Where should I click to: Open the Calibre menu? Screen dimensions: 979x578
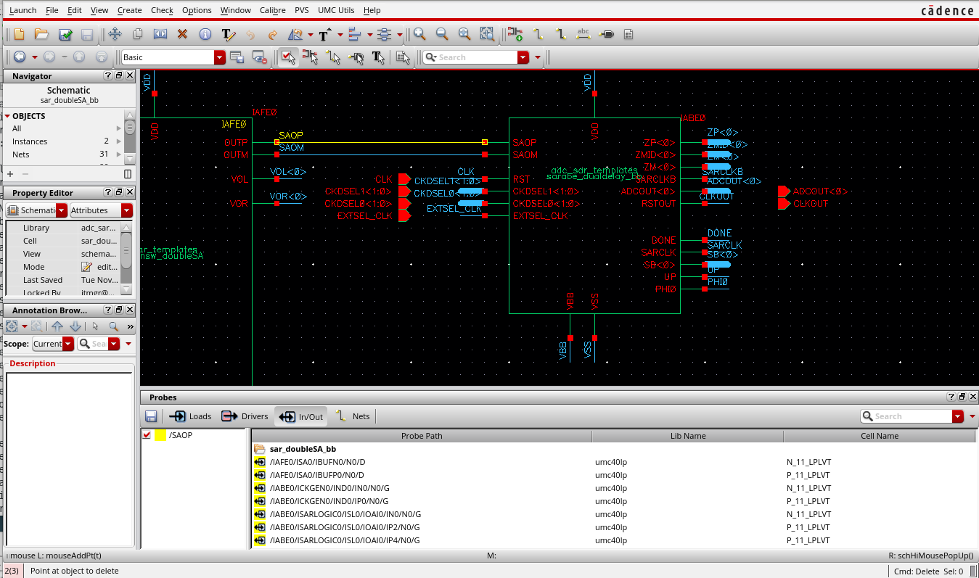point(273,10)
